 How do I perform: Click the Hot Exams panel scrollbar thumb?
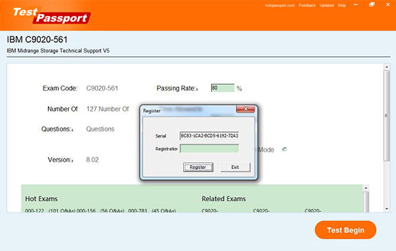tap(366, 201)
